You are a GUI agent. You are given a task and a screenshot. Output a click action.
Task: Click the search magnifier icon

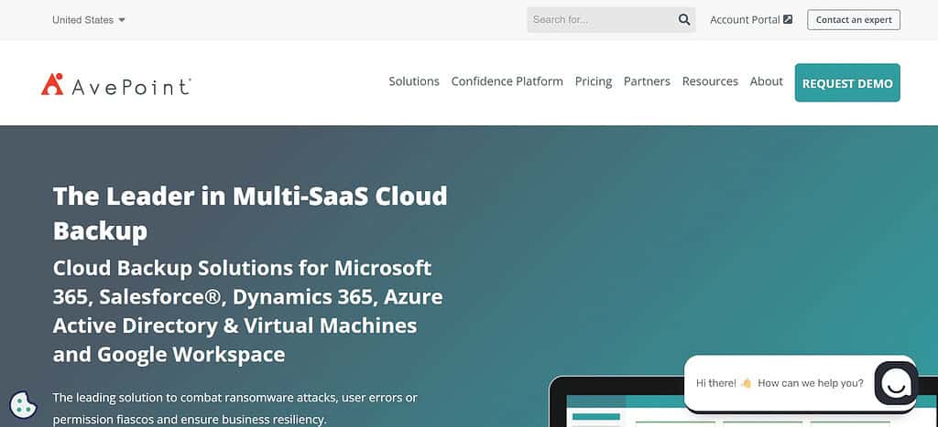(x=684, y=20)
